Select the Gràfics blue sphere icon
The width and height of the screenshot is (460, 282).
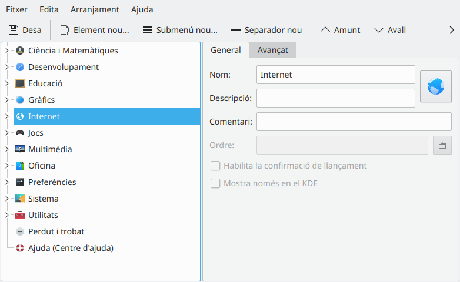click(x=20, y=100)
